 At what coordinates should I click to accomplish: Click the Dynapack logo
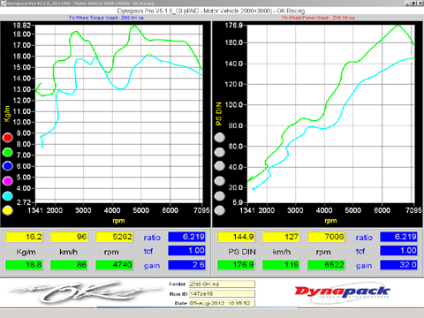(343, 292)
